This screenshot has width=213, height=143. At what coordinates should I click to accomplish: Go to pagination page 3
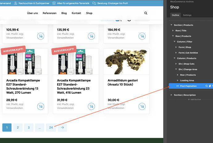coord(29,128)
